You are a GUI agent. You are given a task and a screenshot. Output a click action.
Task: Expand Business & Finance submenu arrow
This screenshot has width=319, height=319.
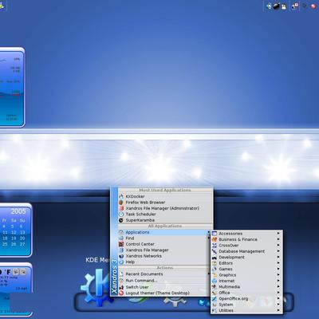[278, 239]
